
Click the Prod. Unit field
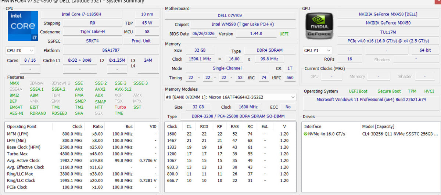141,41
